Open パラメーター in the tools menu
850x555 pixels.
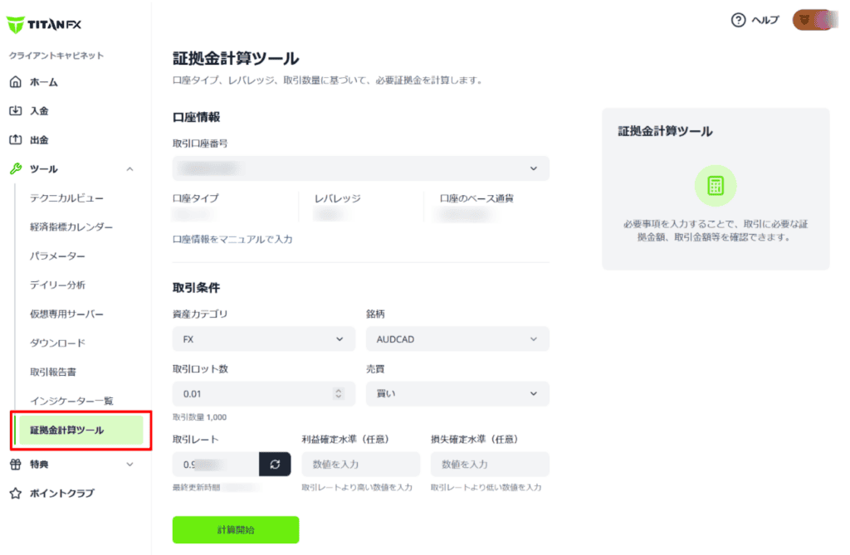pos(57,256)
